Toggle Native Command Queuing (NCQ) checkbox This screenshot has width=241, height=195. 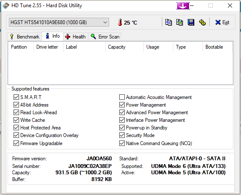pos(122,143)
